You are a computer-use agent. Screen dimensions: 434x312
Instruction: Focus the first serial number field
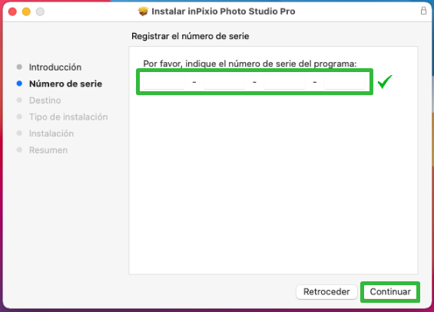164,82
